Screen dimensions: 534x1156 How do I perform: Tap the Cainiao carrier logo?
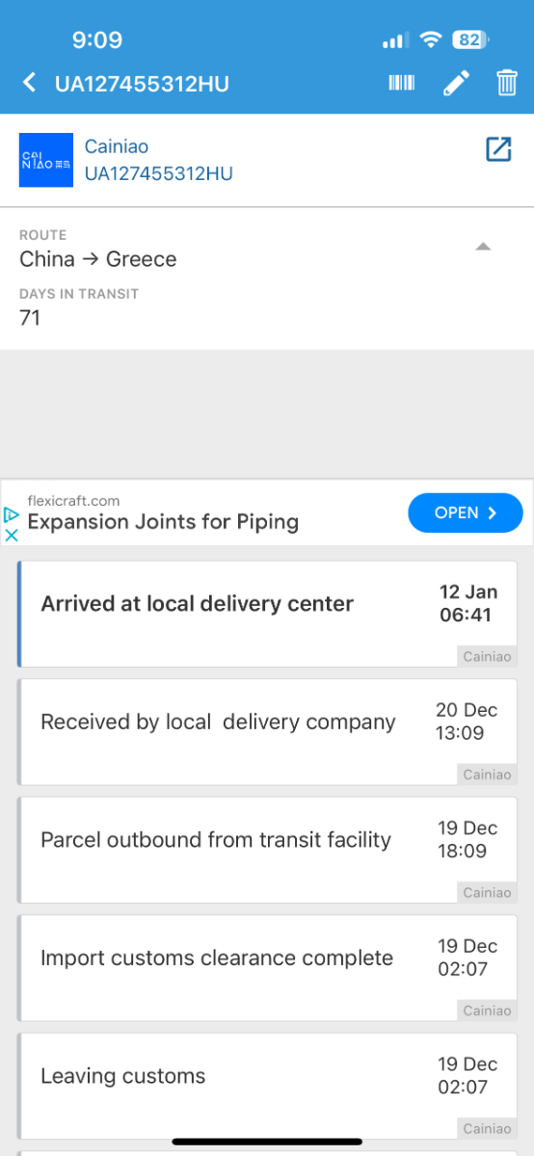click(46, 160)
